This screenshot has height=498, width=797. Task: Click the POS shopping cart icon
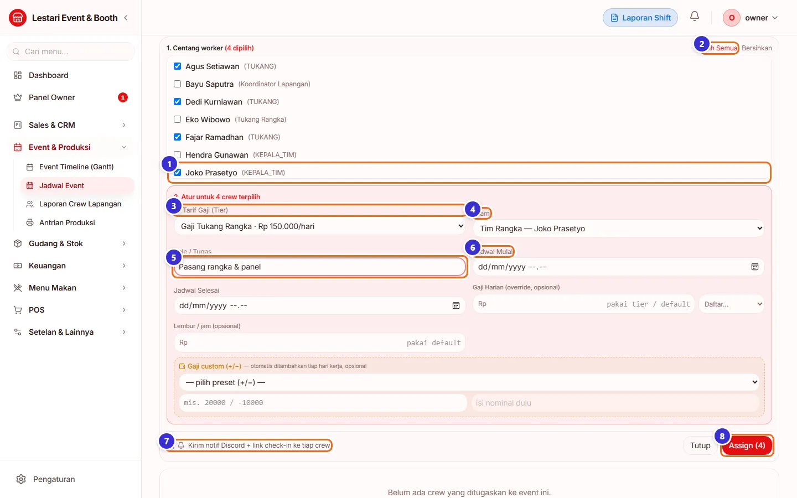click(x=18, y=310)
